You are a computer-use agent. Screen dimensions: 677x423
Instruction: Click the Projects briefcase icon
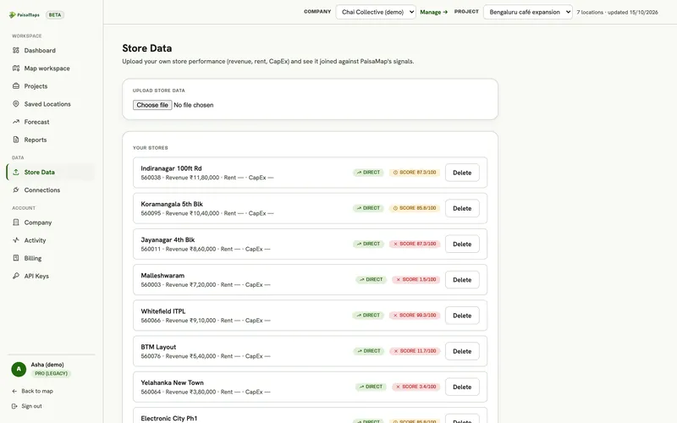16,86
